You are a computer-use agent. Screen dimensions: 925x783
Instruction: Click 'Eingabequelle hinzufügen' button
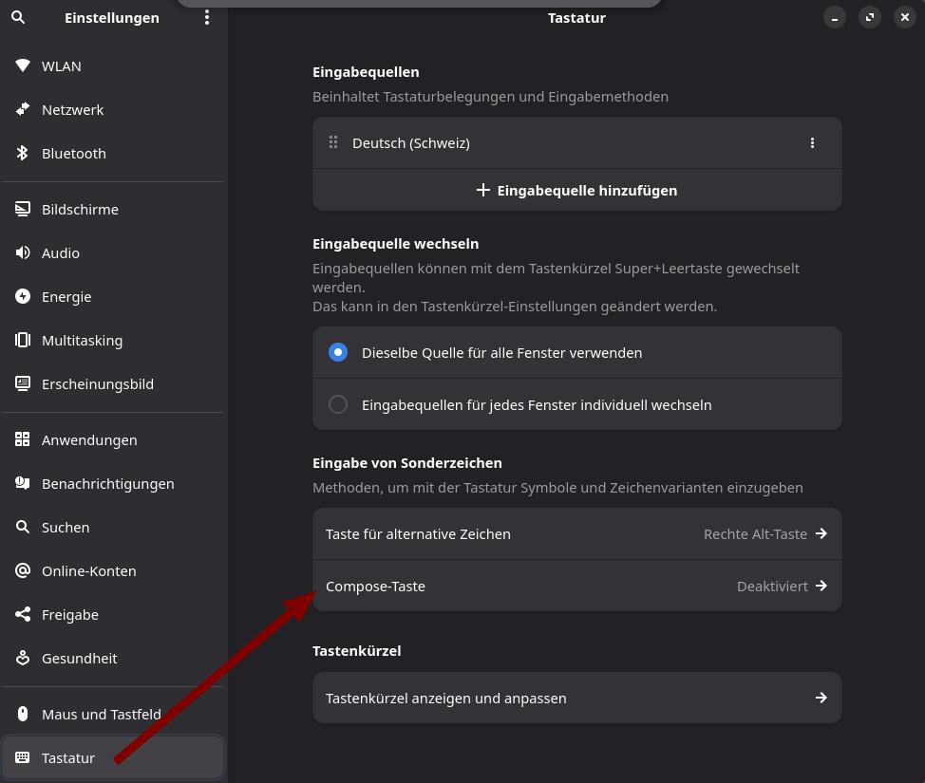(576, 190)
